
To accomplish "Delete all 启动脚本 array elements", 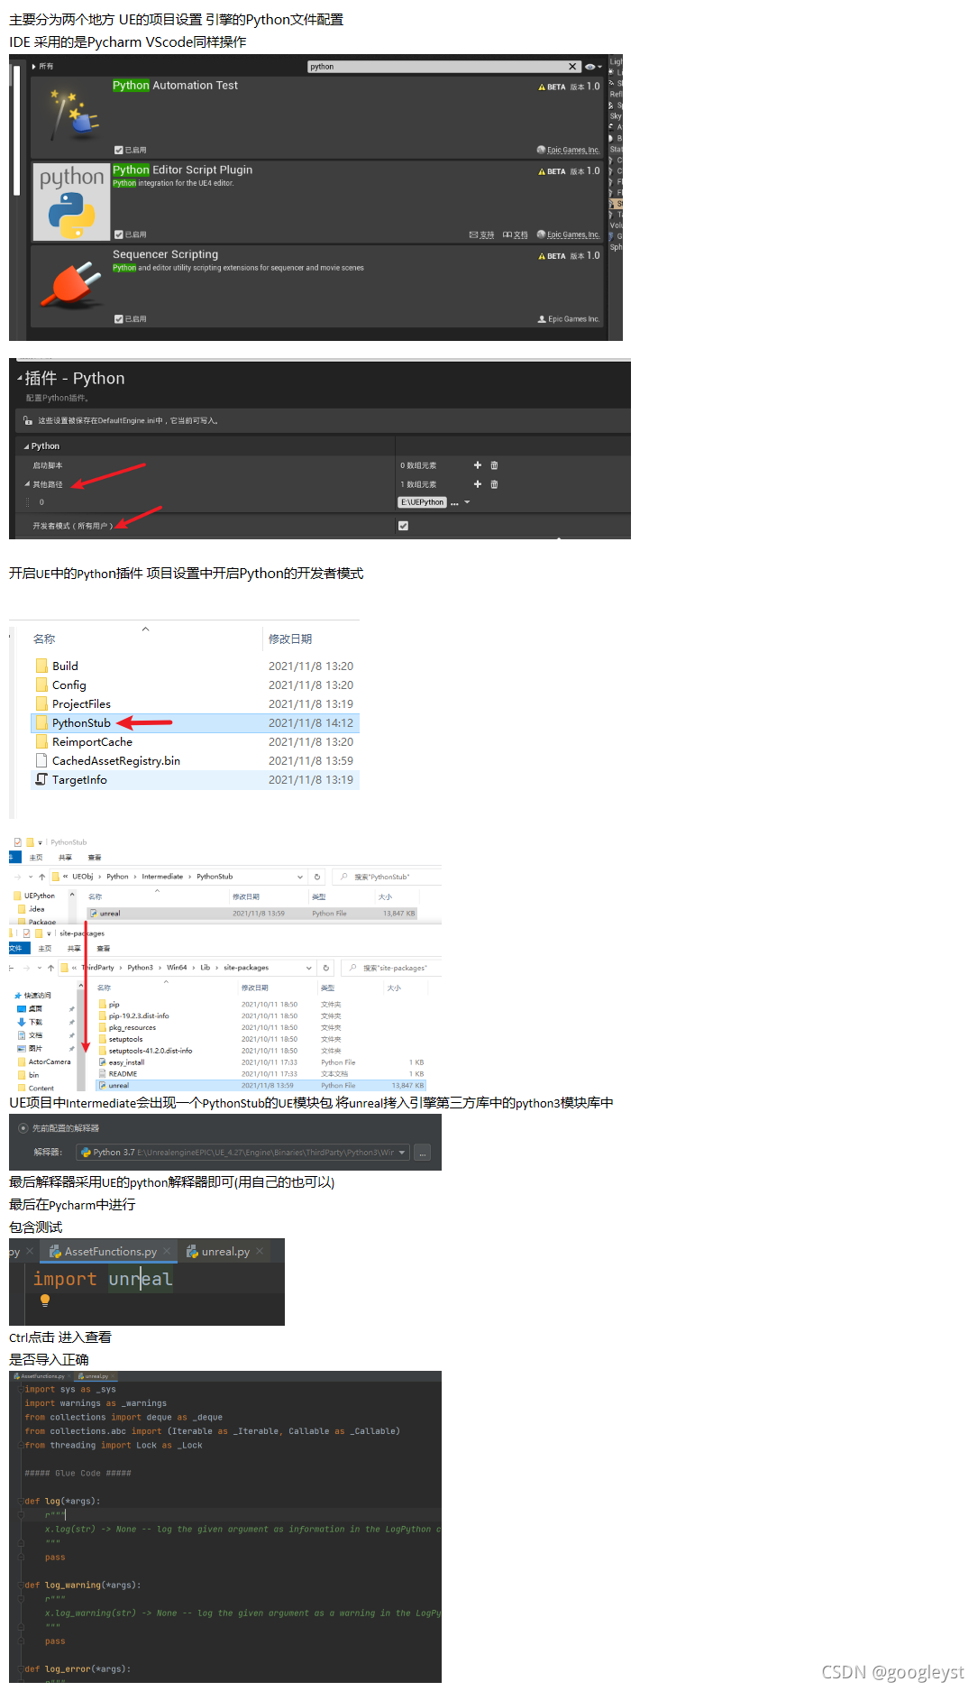I will [494, 465].
